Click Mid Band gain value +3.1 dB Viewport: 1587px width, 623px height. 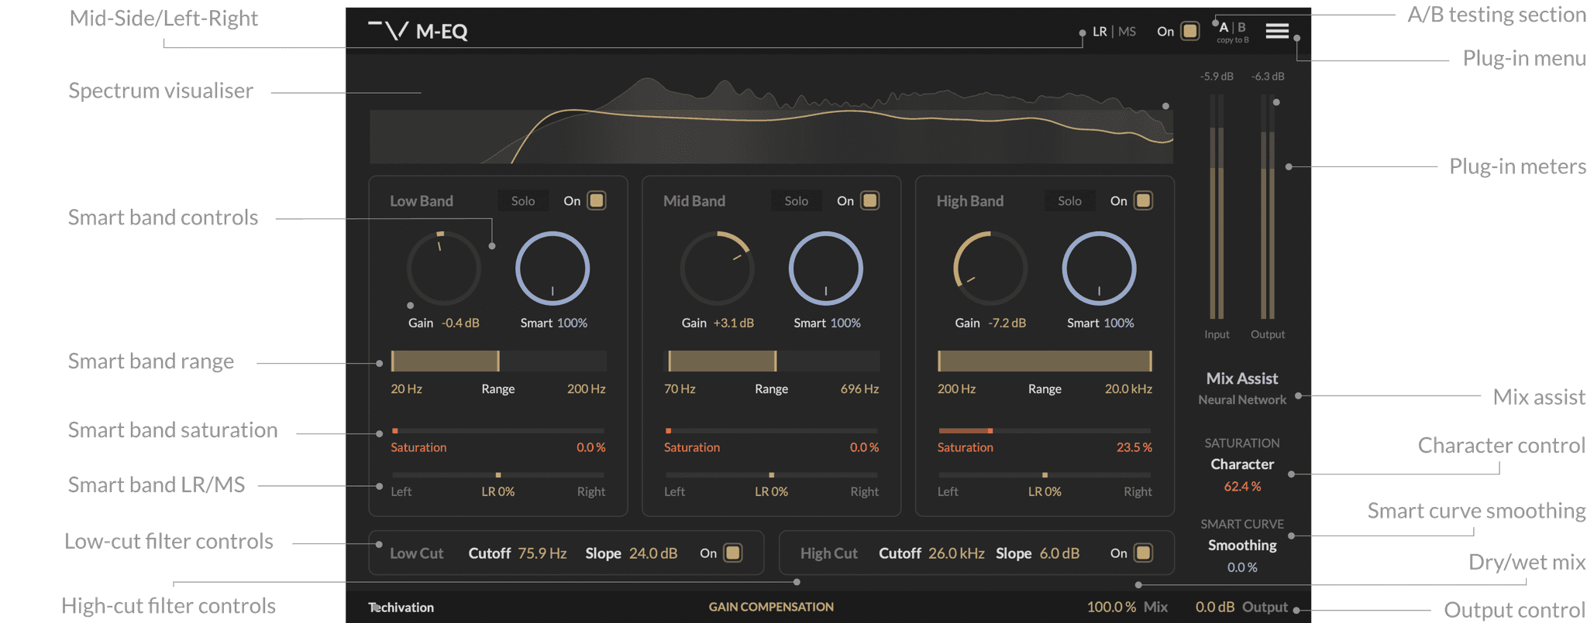pyautogui.click(x=733, y=323)
